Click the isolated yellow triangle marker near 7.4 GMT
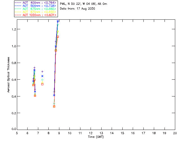This screenshot has width=180, height=144. click(42, 82)
